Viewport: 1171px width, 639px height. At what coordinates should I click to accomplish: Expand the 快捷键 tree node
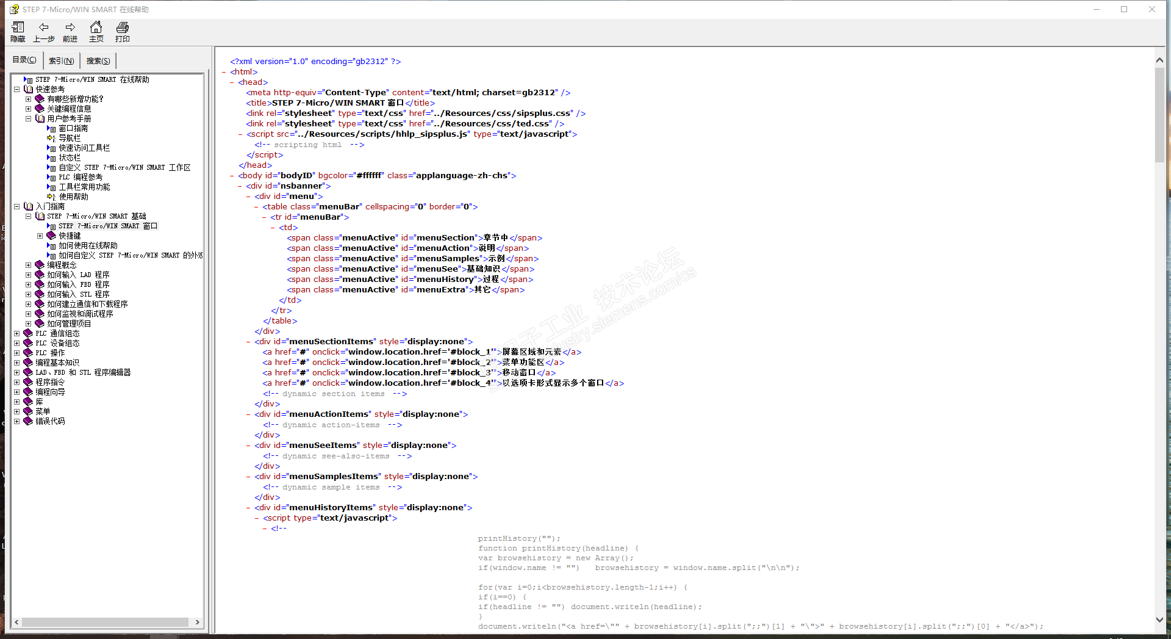coord(40,236)
